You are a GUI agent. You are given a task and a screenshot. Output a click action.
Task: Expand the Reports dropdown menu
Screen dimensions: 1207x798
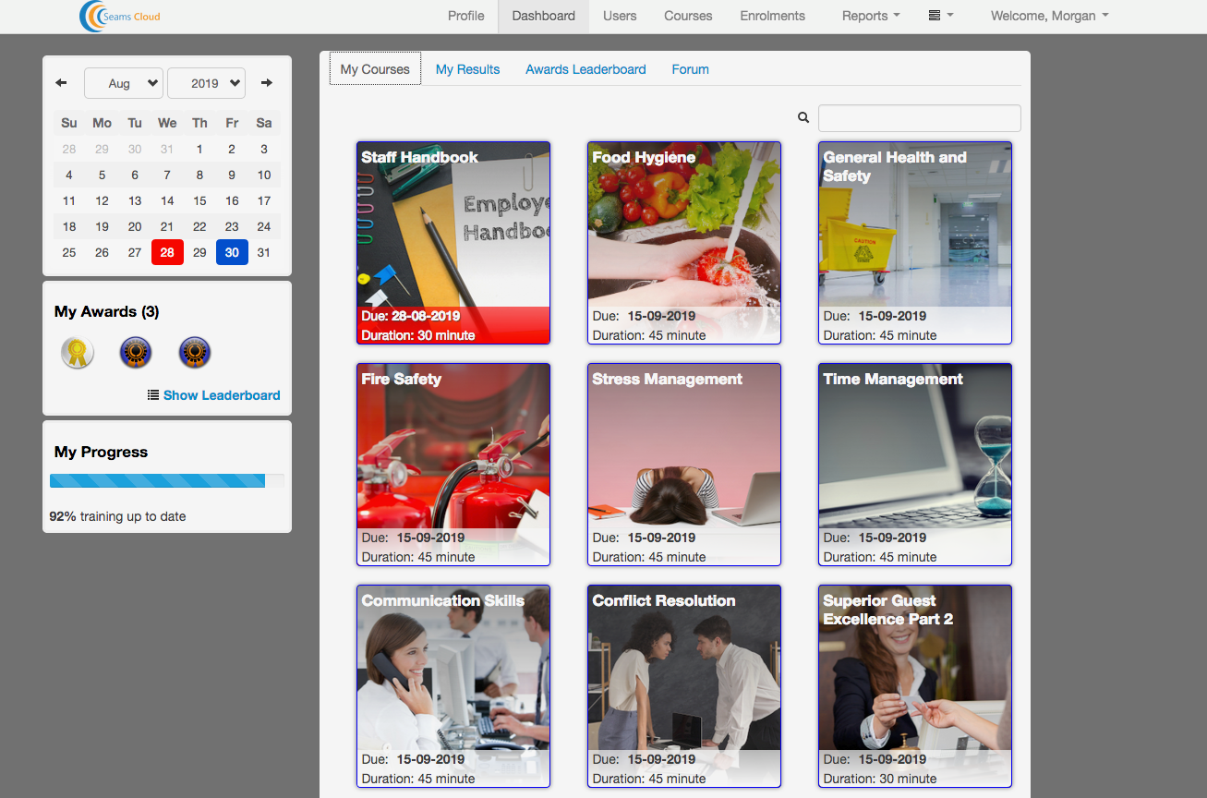(x=870, y=16)
